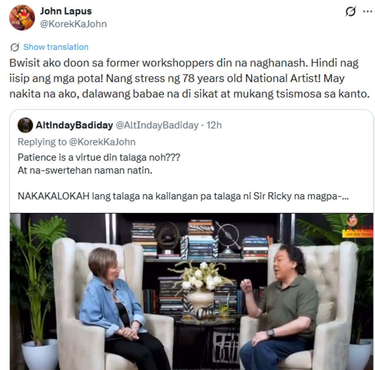Open the gray @AltIndayBadiday handle

[157, 125]
